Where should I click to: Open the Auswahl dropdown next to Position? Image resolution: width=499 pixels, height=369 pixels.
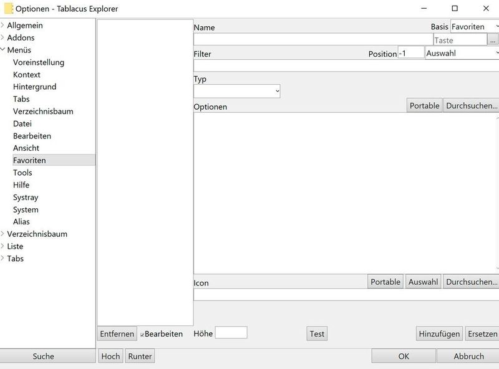point(462,53)
